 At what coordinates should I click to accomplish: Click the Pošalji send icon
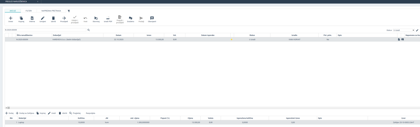pyautogui.click(x=141, y=18)
